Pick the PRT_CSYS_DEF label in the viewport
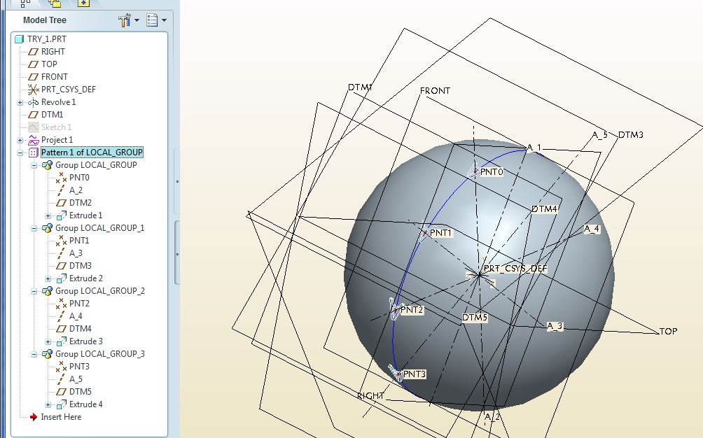703x438 pixels. [515, 269]
